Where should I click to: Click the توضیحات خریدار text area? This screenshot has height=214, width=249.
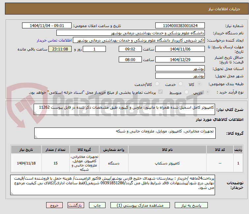pos(112,185)
